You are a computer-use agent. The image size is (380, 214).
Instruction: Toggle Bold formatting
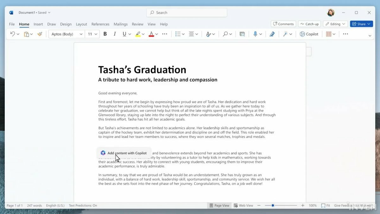click(x=105, y=34)
